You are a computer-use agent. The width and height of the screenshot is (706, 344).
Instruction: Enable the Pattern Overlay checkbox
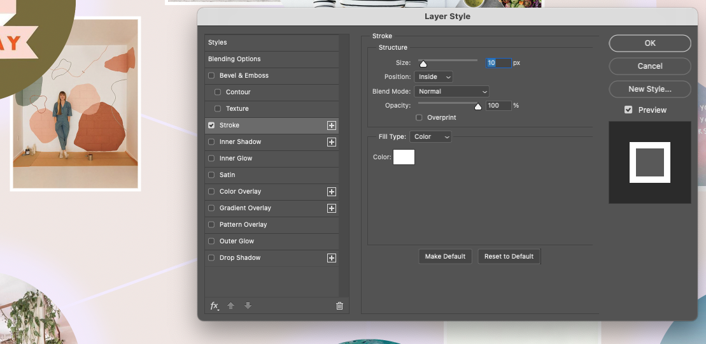click(211, 224)
